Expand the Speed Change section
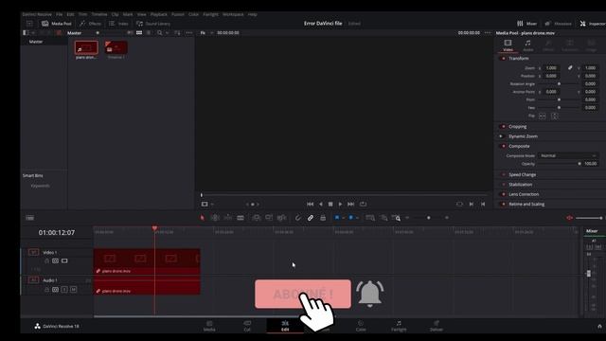606x341 pixels. pos(522,174)
